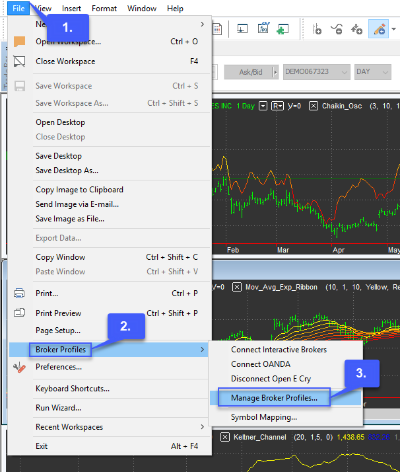Click the Preferences tools icon
Image resolution: width=400 pixels, height=472 pixels.
point(19,367)
